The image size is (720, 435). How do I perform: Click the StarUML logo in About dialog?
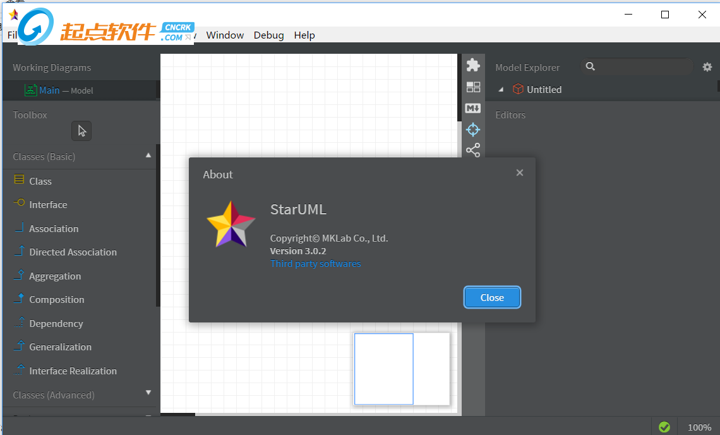pos(231,224)
